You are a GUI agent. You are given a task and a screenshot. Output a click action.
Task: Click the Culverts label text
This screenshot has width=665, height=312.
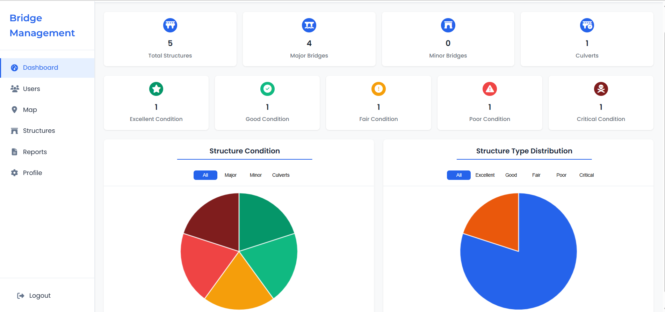tap(587, 55)
